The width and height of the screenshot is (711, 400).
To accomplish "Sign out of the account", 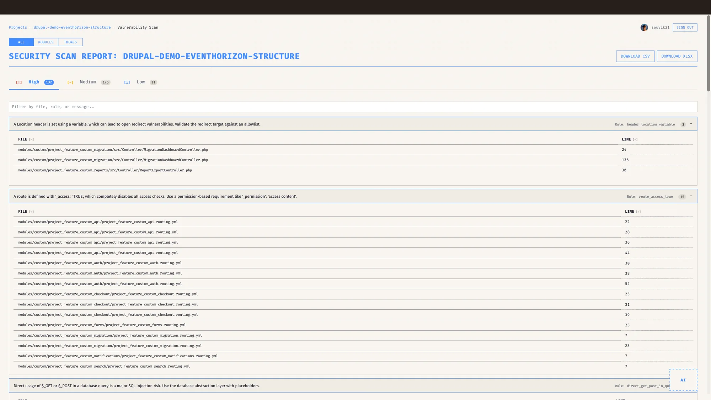I will click(x=685, y=27).
